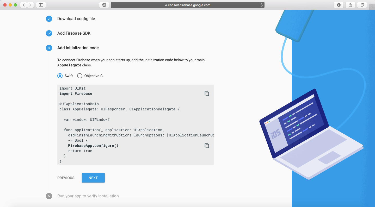The width and height of the screenshot is (375, 207).
Task: Click the Add initialization code step heading
Action: tap(78, 48)
